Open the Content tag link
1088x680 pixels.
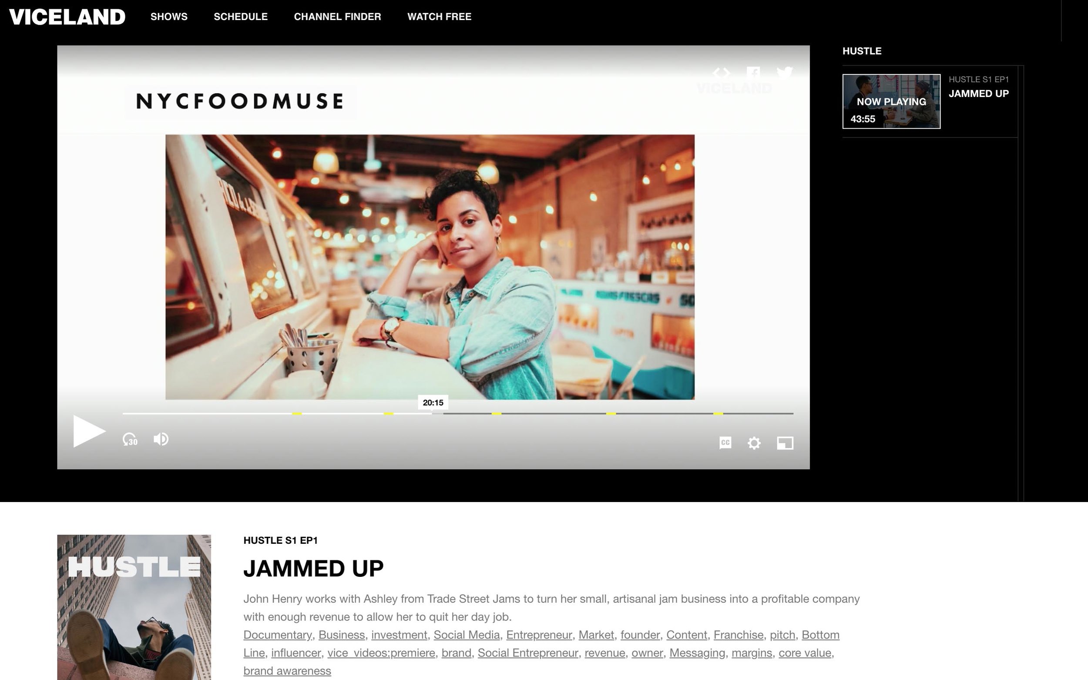tap(686, 635)
